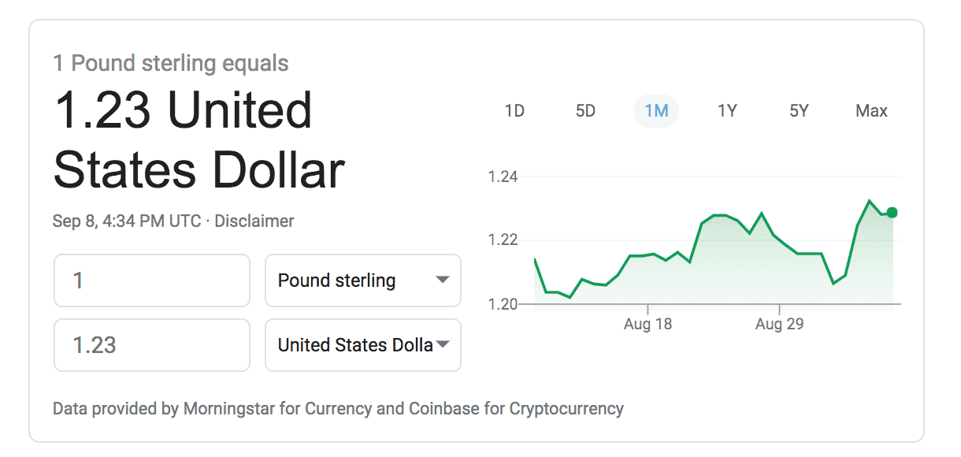Viewport: 961px width, 457px height.
Task: Open the Pound sterling currency dropdown
Action: 363,281
